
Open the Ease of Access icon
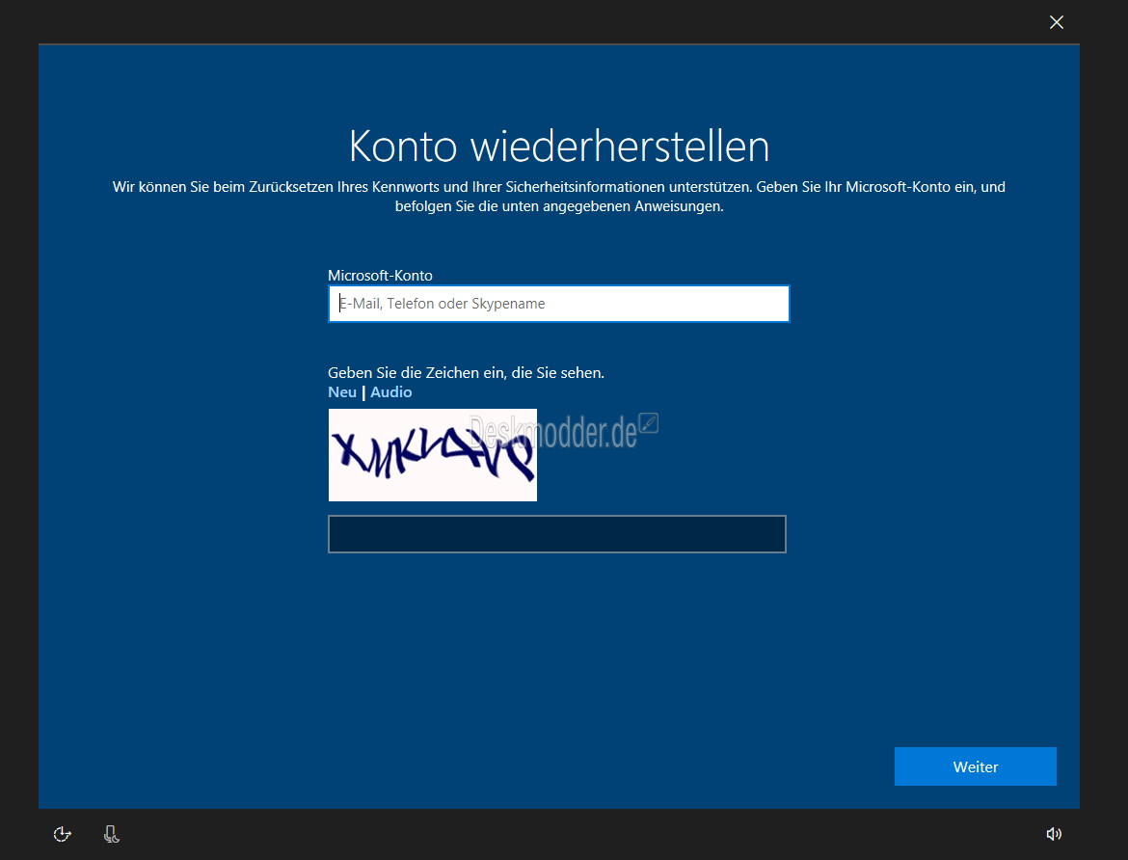(63, 833)
